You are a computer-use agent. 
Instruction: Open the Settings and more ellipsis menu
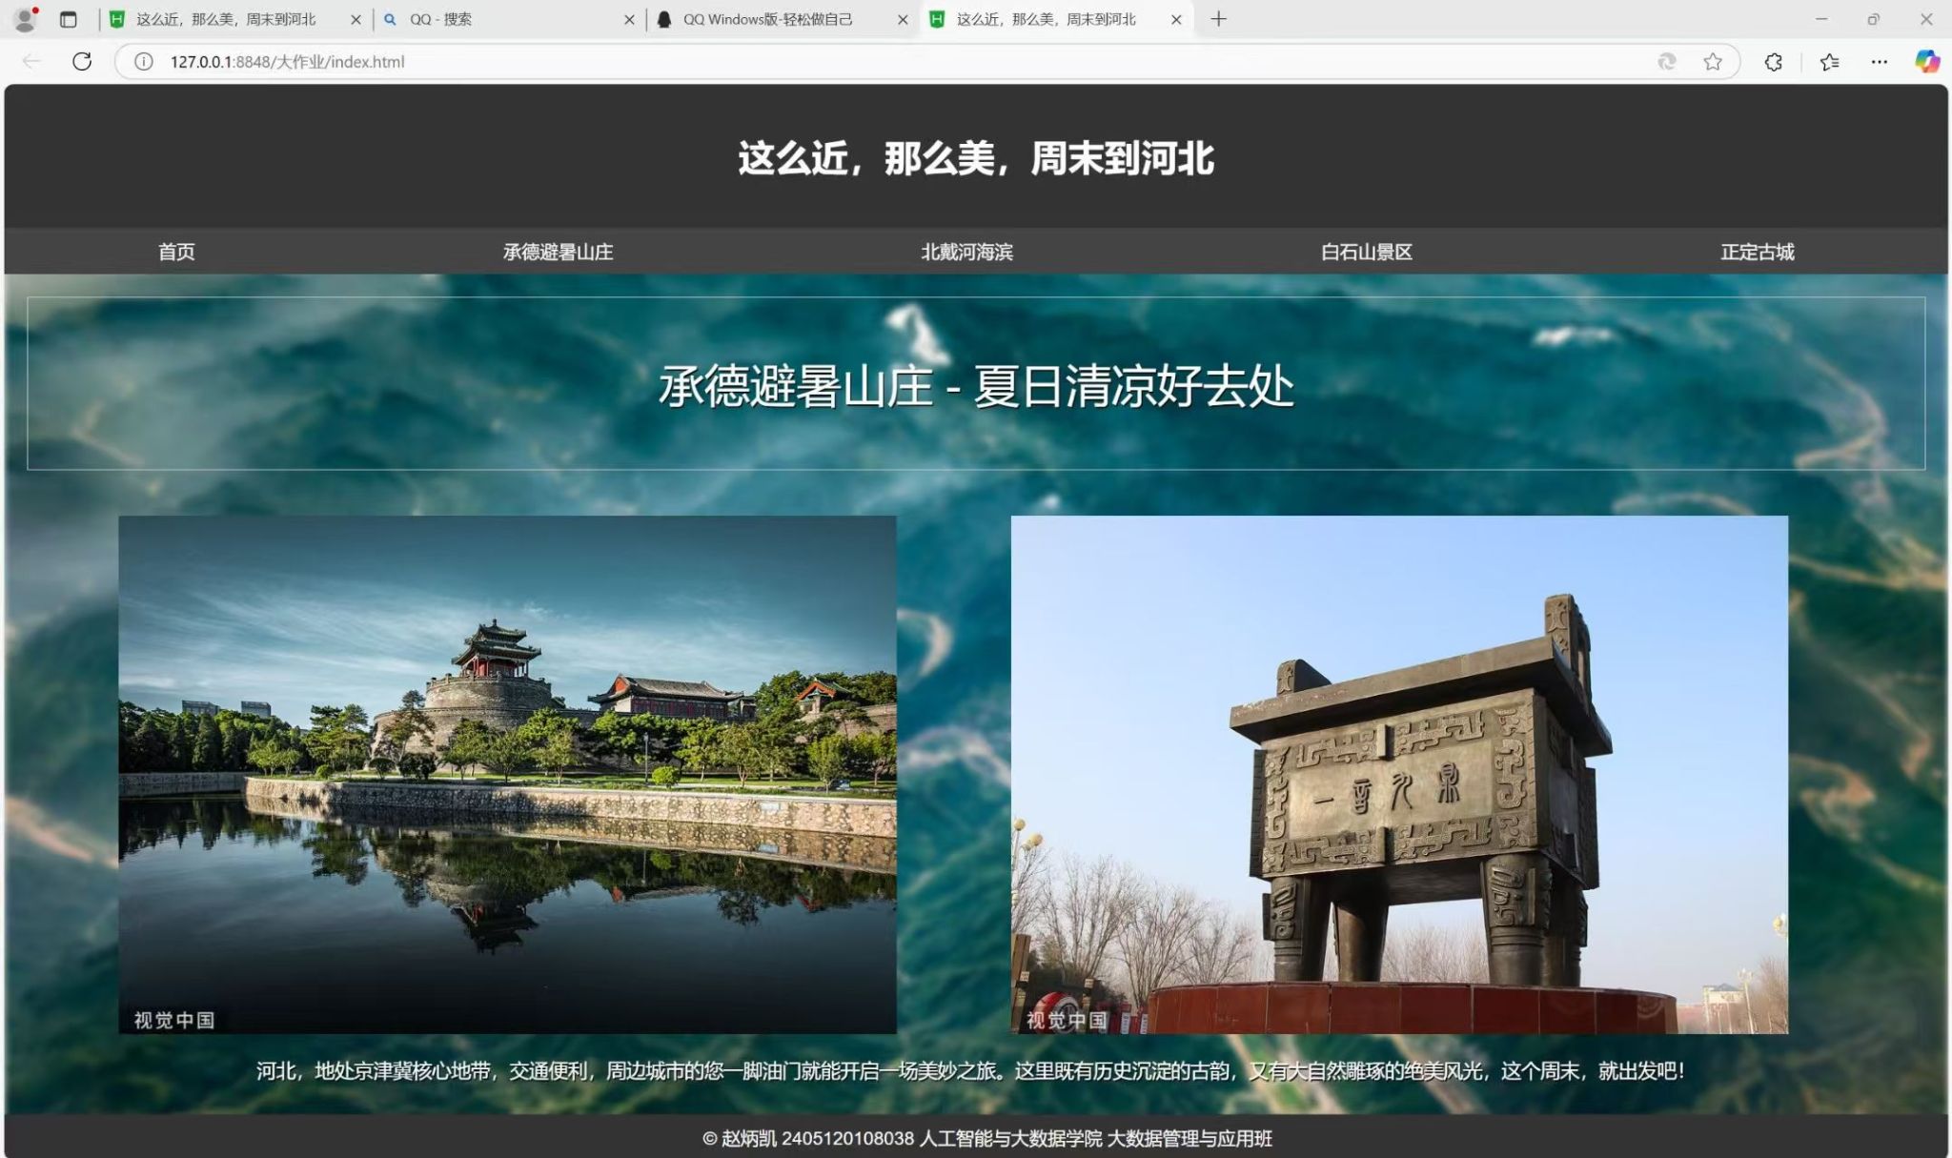1879,62
